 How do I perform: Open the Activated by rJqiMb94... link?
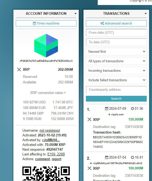pyautogui.click(x=51, y=140)
